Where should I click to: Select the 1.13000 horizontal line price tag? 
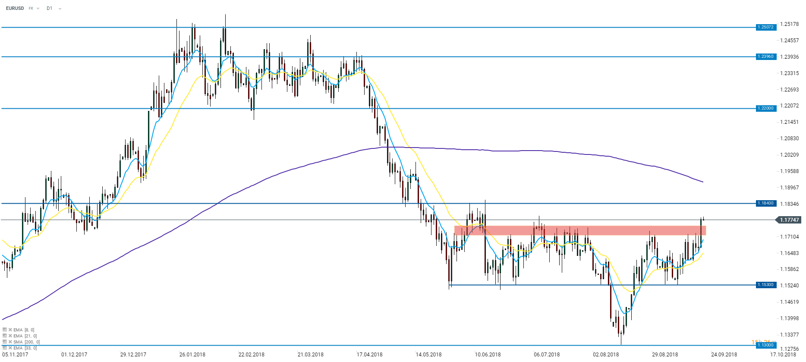point(766,345)
